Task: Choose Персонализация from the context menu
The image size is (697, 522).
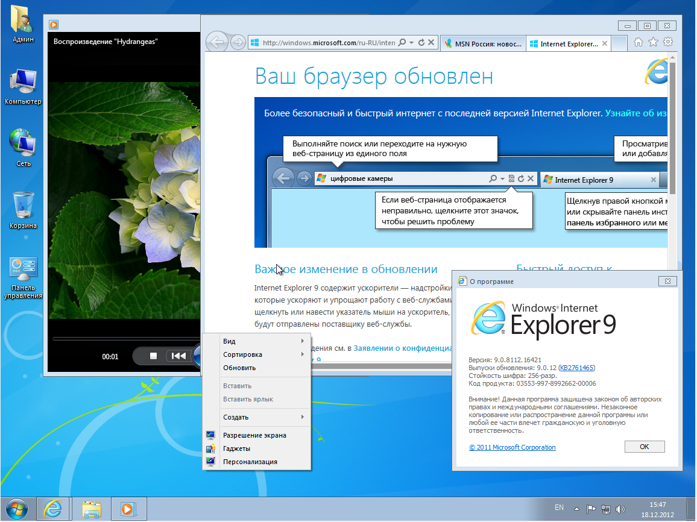Action: pos(256,462)
